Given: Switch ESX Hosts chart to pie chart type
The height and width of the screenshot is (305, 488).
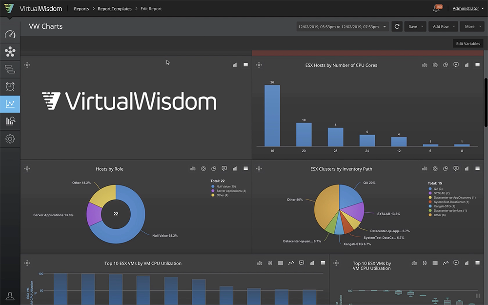Looking at the screenshot, I should click(446, 65).
